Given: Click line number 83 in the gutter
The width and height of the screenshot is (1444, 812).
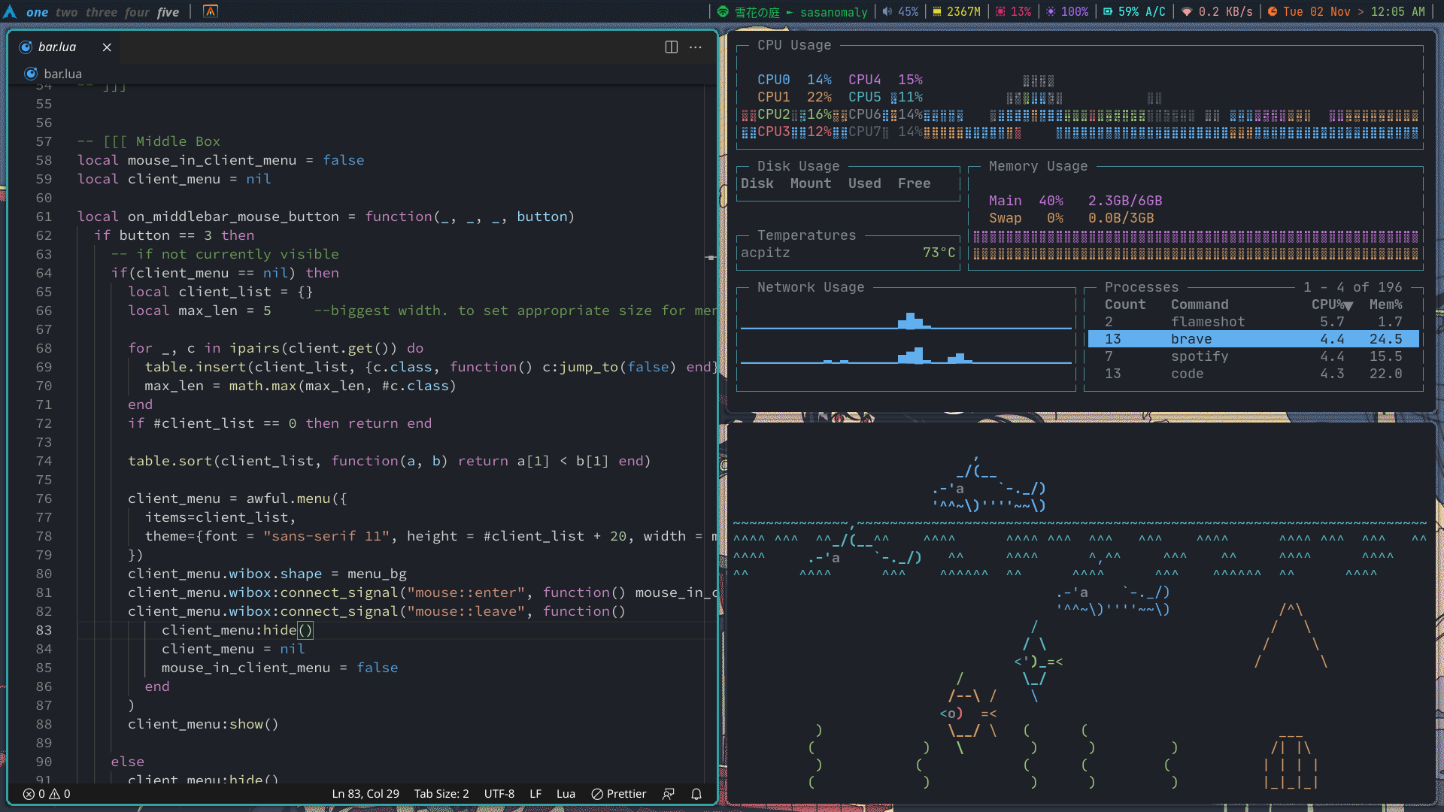Looking at the screenshot, I should click(44, 630).
